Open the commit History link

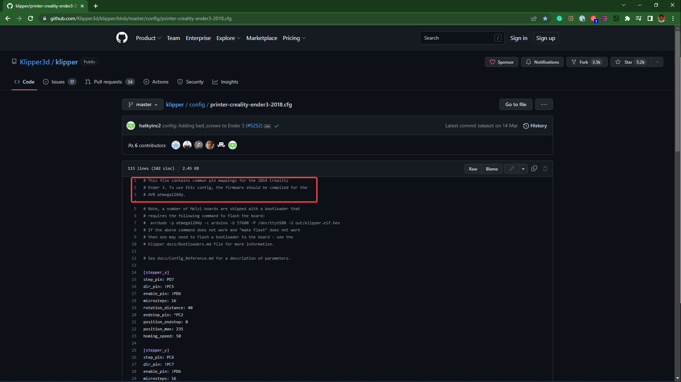click(535, 126)
